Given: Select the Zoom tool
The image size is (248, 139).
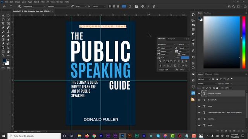Looking at the screenshot, I should click(3, 56).
